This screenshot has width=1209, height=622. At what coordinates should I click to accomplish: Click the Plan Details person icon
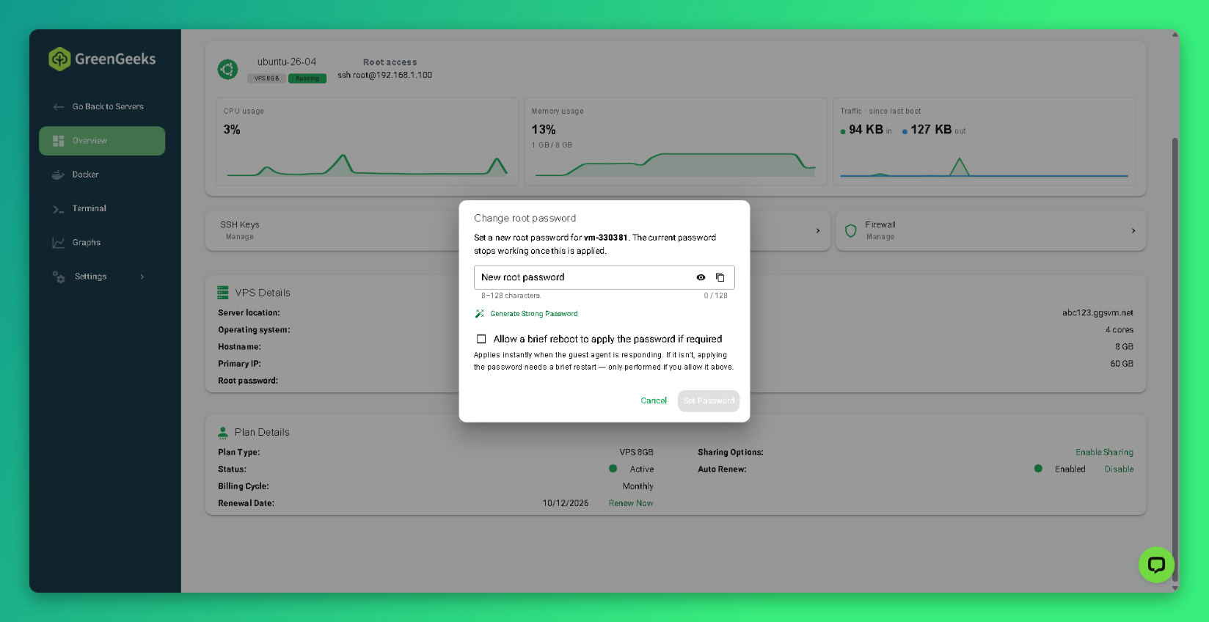point(223,432)
